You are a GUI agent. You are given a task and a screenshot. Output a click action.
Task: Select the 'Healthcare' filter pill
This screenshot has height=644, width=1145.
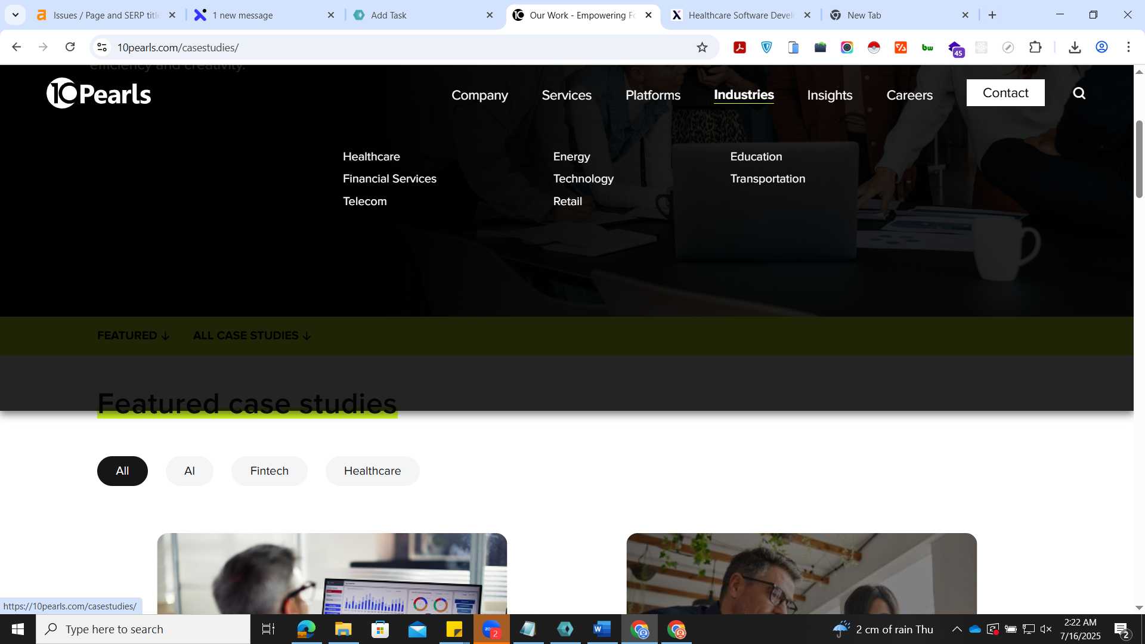373,471
